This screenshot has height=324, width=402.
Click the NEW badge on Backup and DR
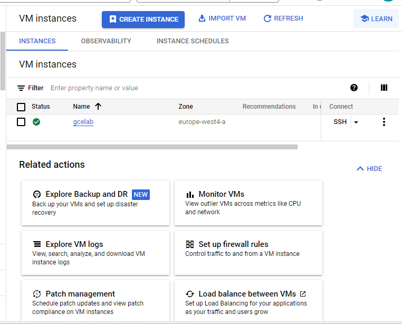pyautogui.click(x=141, y=194)
